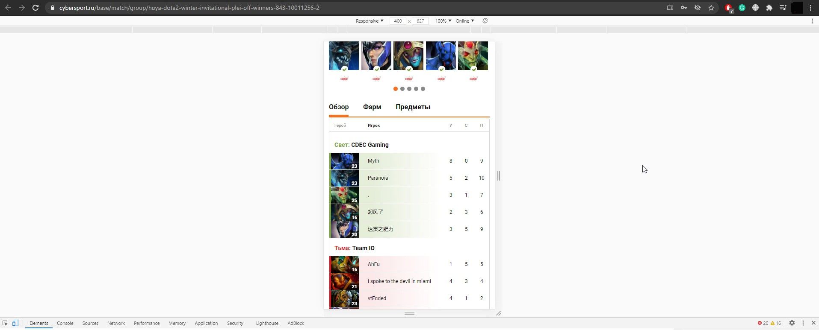Open the Sources DevTools tab

click(90, 323)
